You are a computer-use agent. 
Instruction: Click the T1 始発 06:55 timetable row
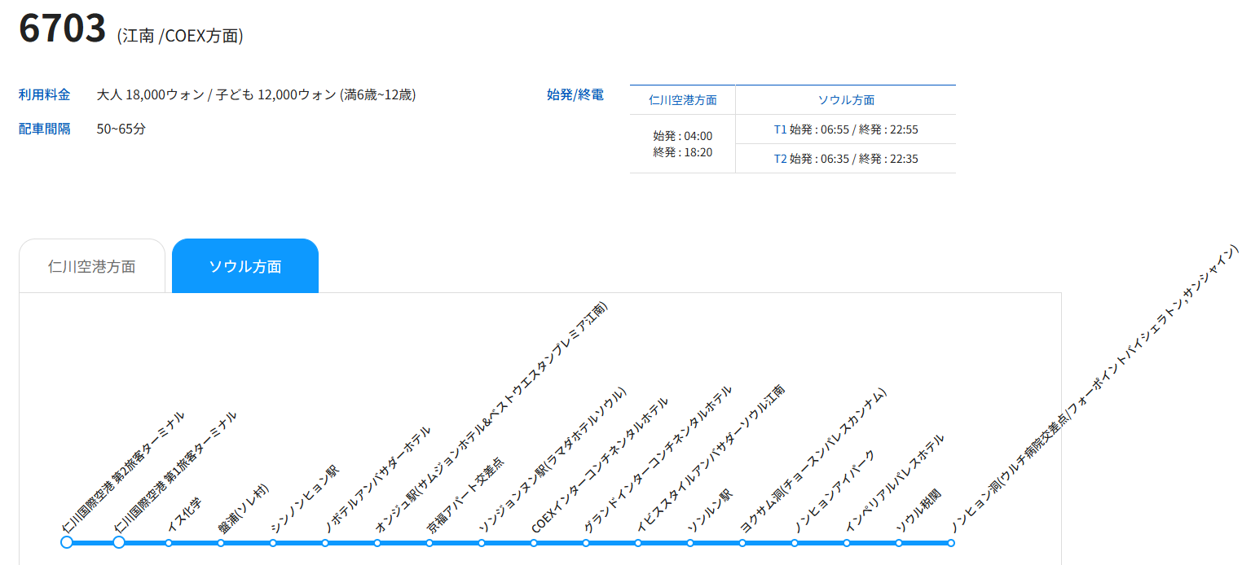tap(845, 129)
